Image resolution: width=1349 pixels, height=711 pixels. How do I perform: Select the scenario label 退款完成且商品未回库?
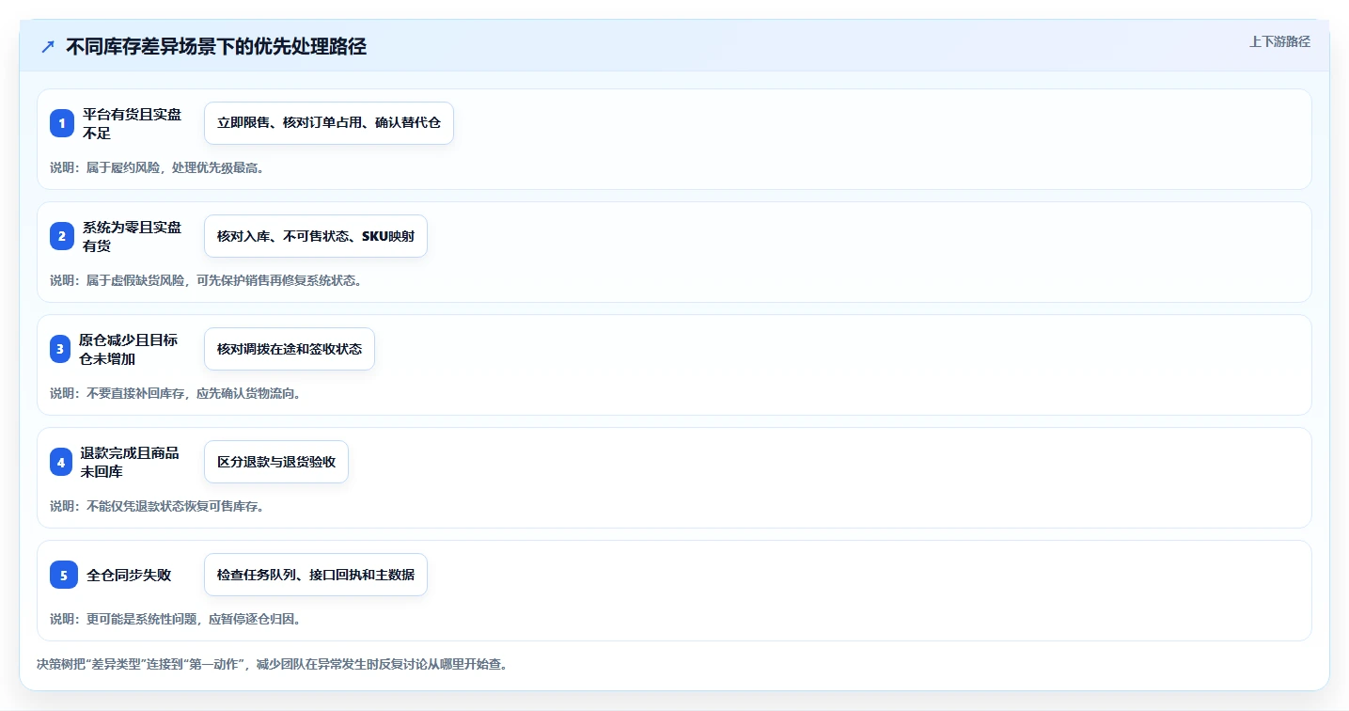(x=130, y=462)
